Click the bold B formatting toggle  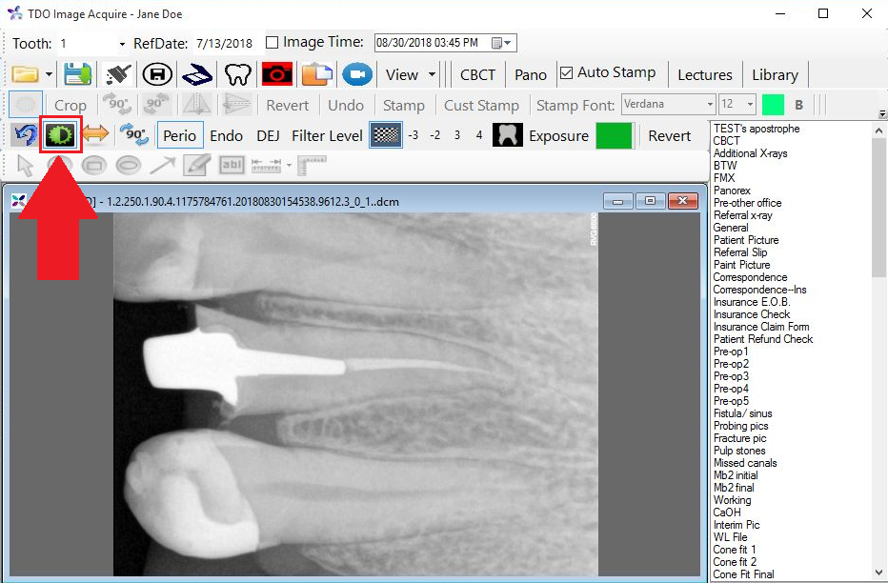(798, 105)
